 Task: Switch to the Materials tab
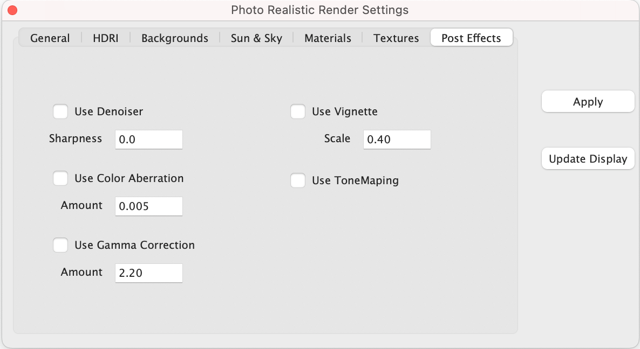pyautogui.click(x=327, y=38)
